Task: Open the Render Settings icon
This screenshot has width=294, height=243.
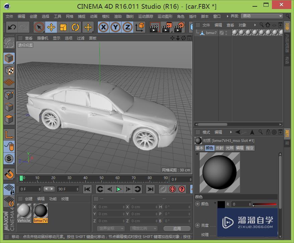Action: pyautogui.click(x=180, y=27)
